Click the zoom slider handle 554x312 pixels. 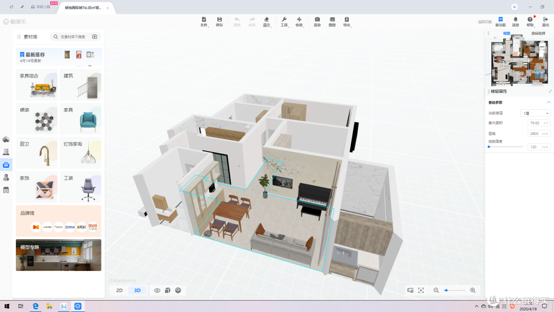click(x=446, y=290)
